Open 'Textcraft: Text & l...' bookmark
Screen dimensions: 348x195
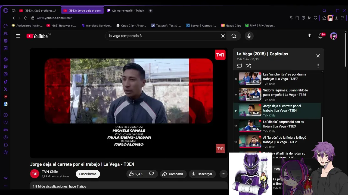point(166,25)
